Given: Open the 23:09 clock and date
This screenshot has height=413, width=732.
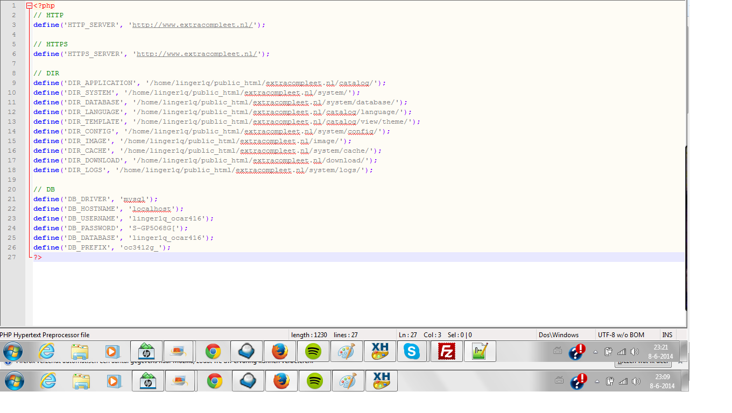Looking at the screenshot, I should pos(662,381).
